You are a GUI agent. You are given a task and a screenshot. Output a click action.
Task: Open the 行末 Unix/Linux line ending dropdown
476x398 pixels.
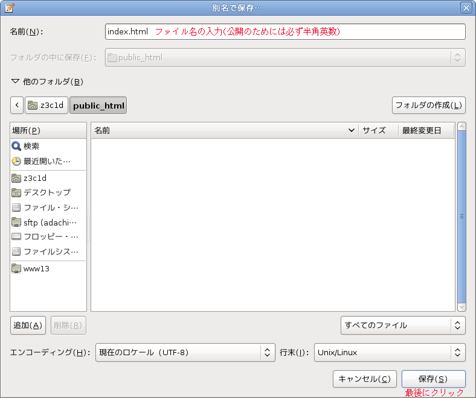click(390, 352)
